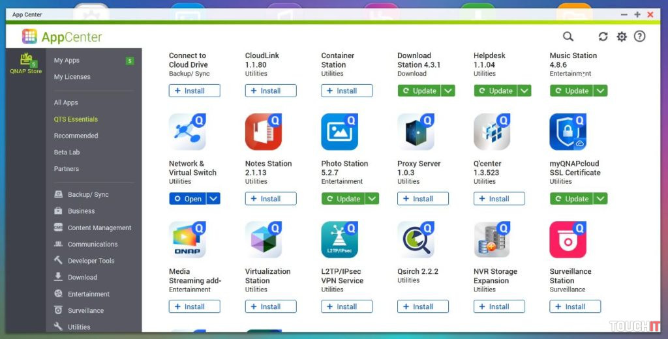Image resolution: width=668 pixels, height=339 pixels.
Task: Install the CloudLink app
Action: pyautogui.click(x=271, y=91)
